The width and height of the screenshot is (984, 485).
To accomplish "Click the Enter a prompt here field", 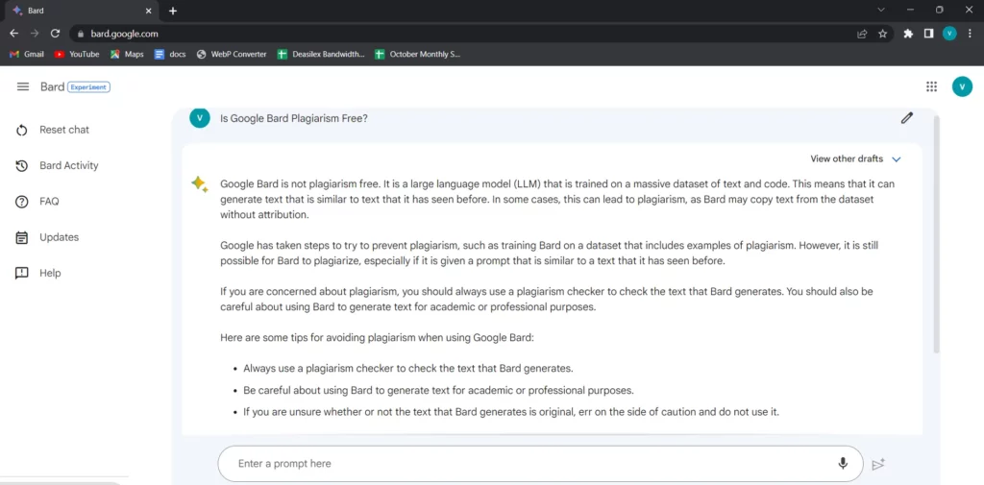I will (540, 464).
